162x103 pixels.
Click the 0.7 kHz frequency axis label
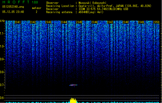[x=2, y=85]
